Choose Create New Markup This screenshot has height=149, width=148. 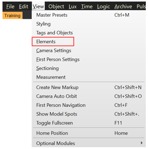point(89,87)
